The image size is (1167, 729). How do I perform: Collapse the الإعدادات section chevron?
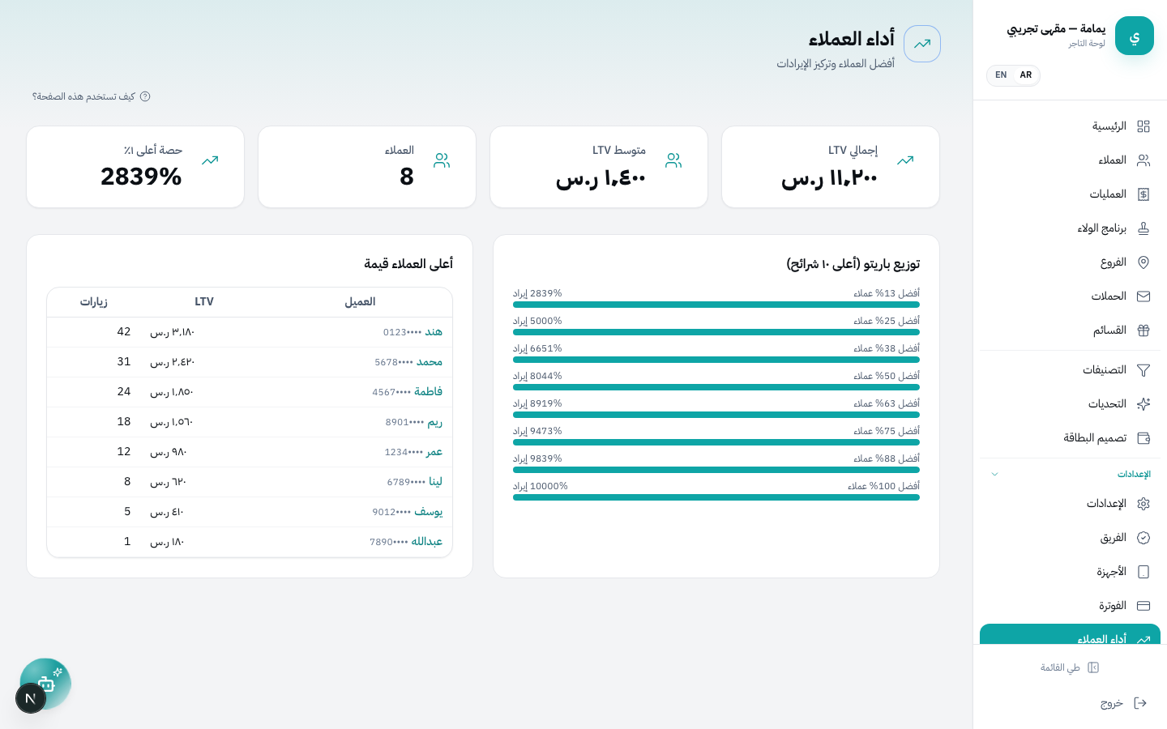[x=994, y=475]
